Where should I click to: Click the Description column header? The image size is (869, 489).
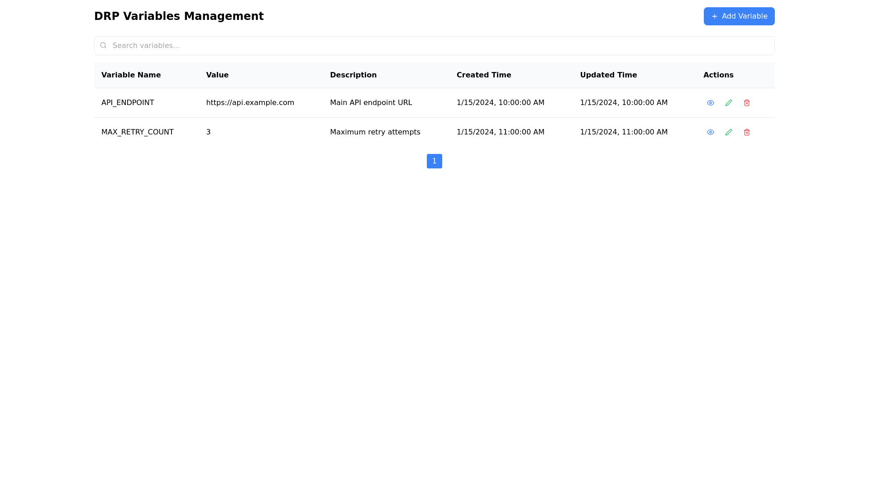click(353, 75)
